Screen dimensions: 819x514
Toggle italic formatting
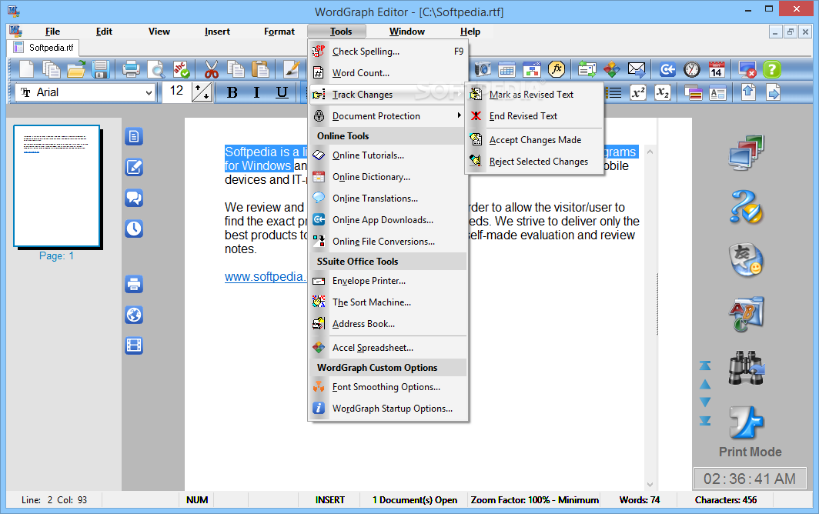click(256, 93)
